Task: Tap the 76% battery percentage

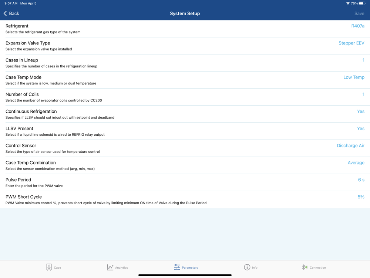Action: [354, 3]
